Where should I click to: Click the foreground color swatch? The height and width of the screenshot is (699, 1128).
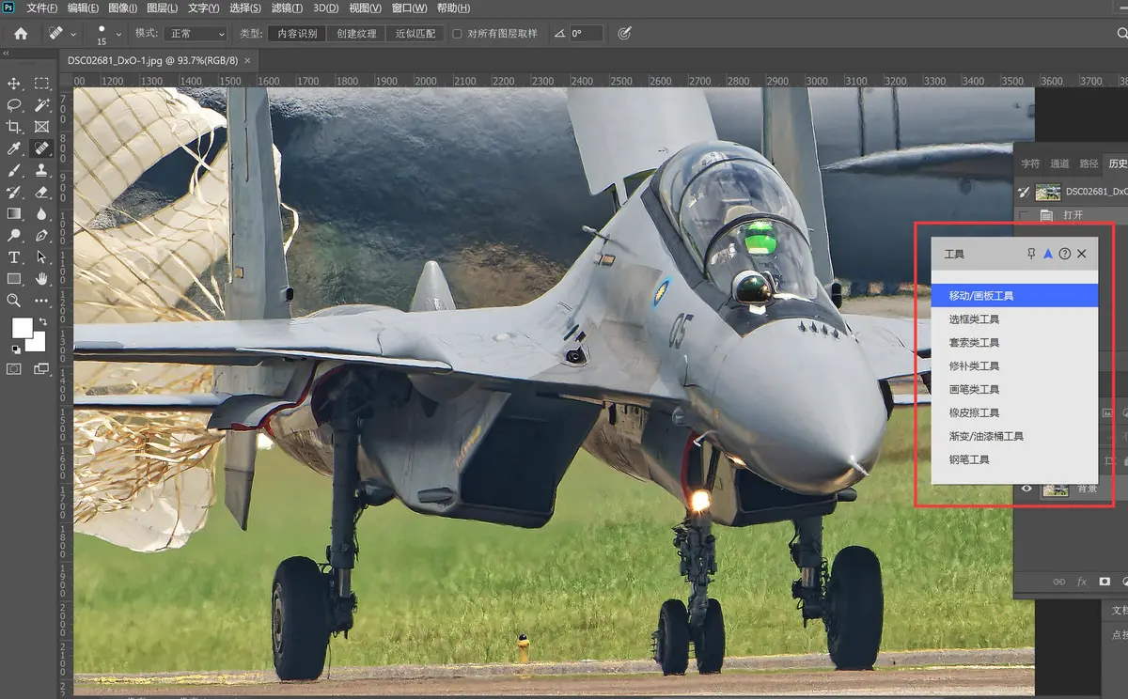(21, 328)
